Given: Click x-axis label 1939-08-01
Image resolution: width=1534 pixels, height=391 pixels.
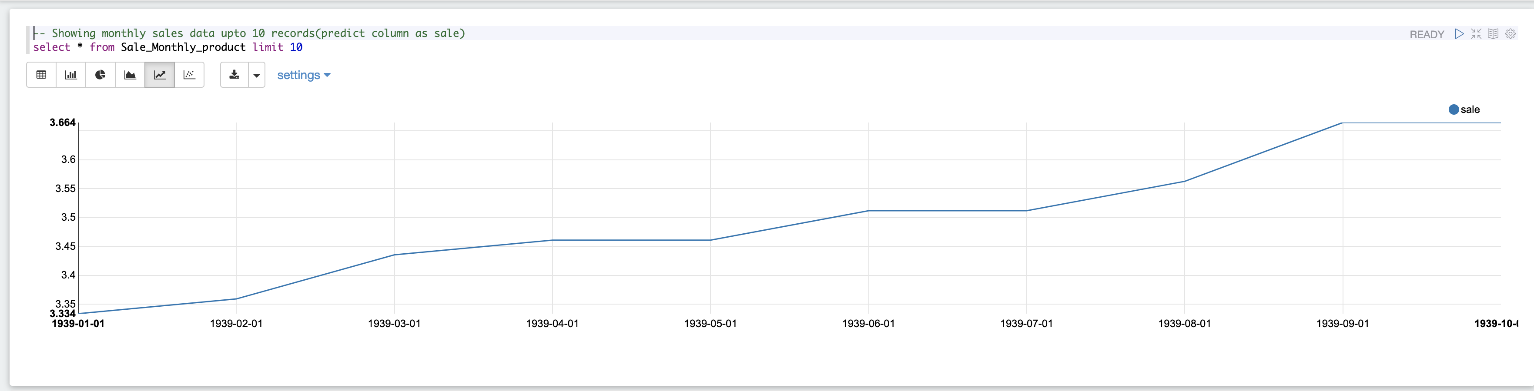Looking at the screenshot, I should pos(1185,323).
